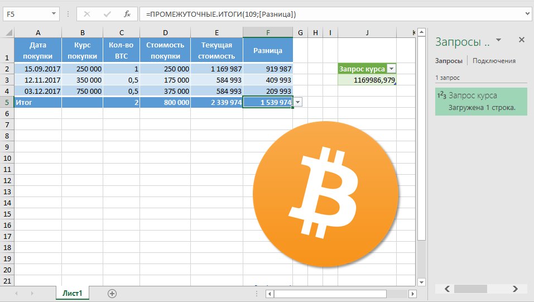Viewport: 534px width, 302px height.
Task: Expand the formula bar with chevron
Action: pyautogui.click(x=528, y=14)
